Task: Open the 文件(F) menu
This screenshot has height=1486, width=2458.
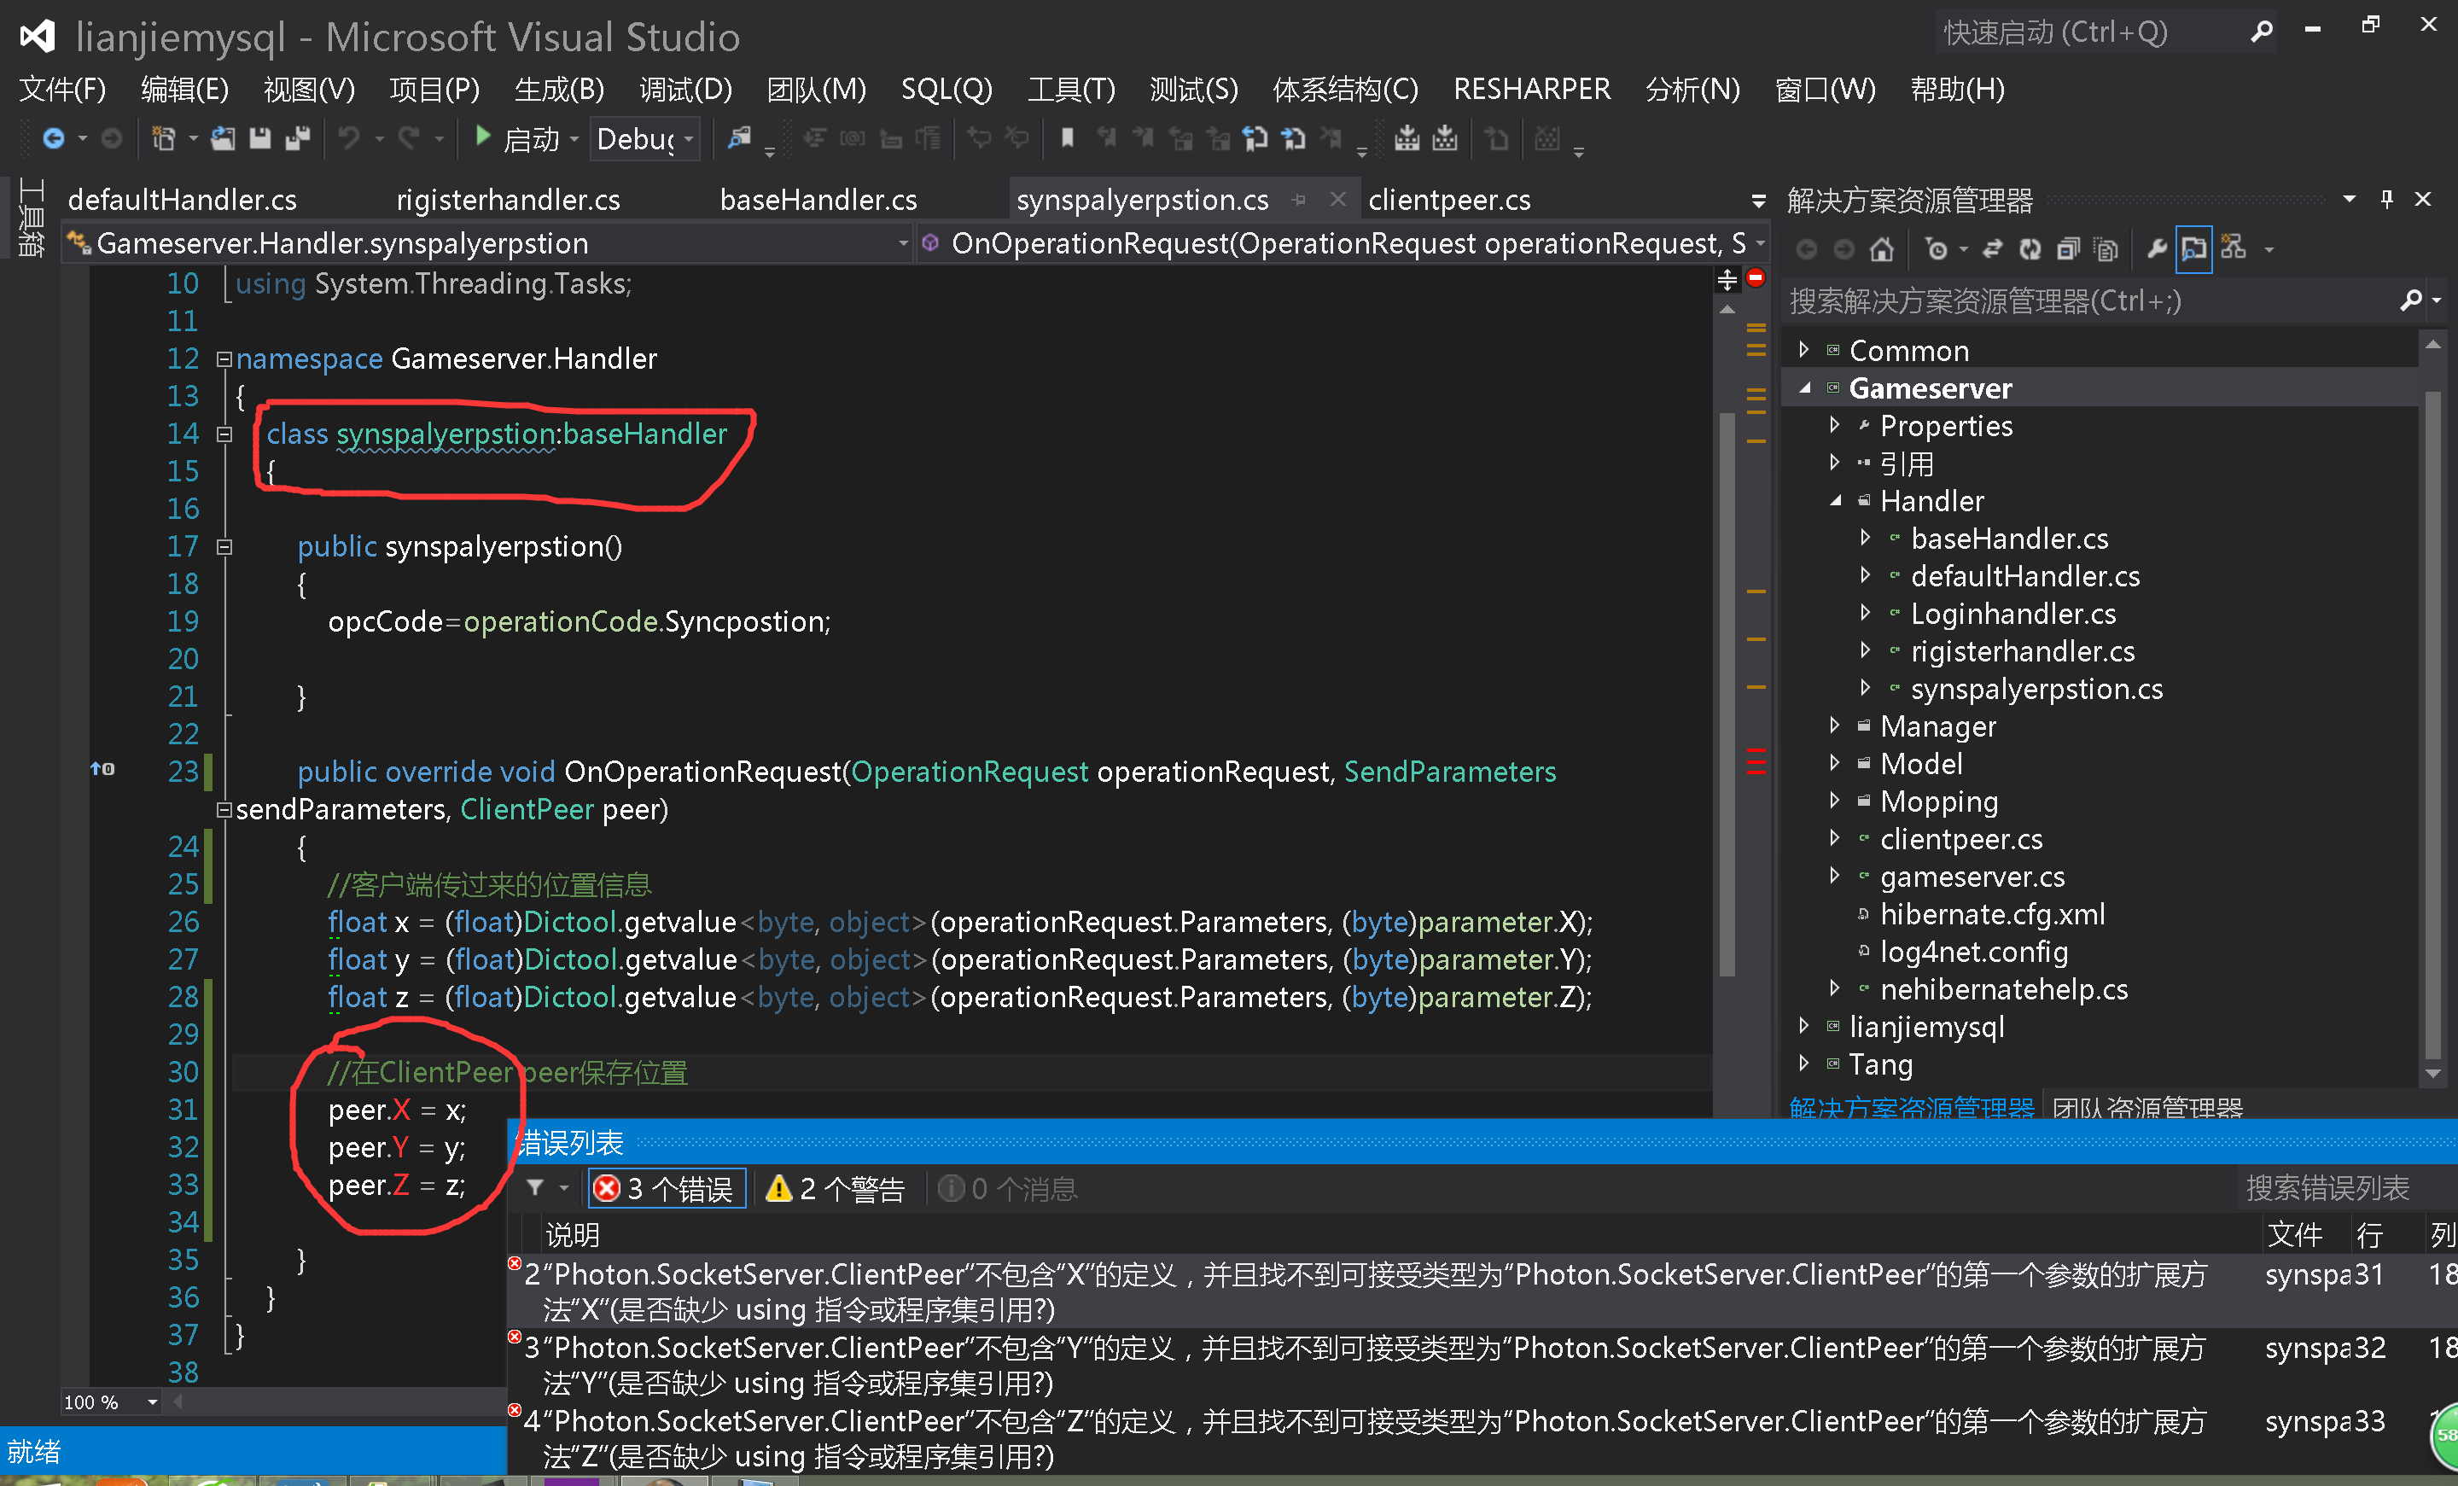Action: 63,90
